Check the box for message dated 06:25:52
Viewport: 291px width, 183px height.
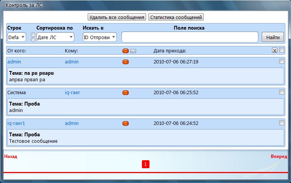[282, 92]
